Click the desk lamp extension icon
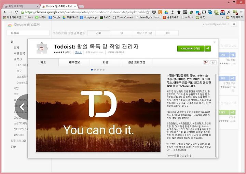Viewport: 246px width, 174px height. (x=173, y=12)
